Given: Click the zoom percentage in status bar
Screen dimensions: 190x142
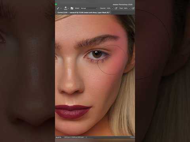Looking at the screenshot, I should point(59,137).
